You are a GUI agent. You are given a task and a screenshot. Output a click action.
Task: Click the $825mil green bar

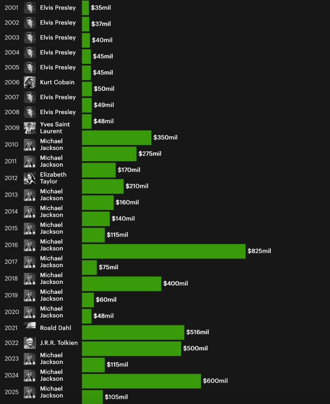point(163,251)
